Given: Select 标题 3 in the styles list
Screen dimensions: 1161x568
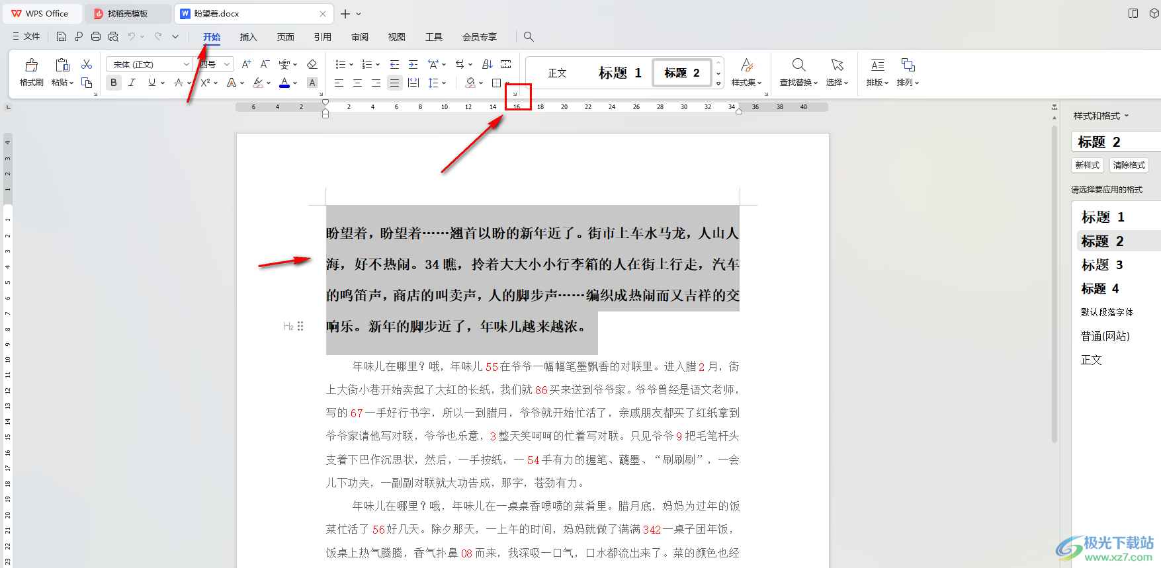Looking at the screenshot, I should (x=1101, y=265).
